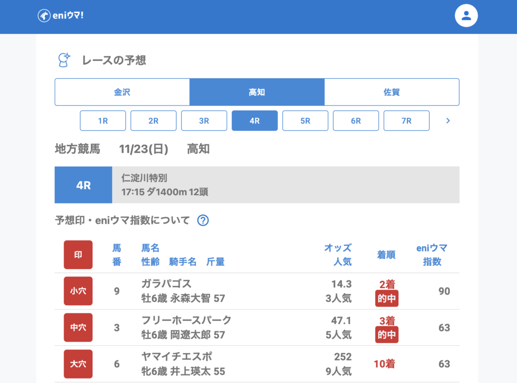The height and width of the screenshot is (383, 517).
Task: Click the 中穴 prediction mark badge
Action: coord(78,327)
